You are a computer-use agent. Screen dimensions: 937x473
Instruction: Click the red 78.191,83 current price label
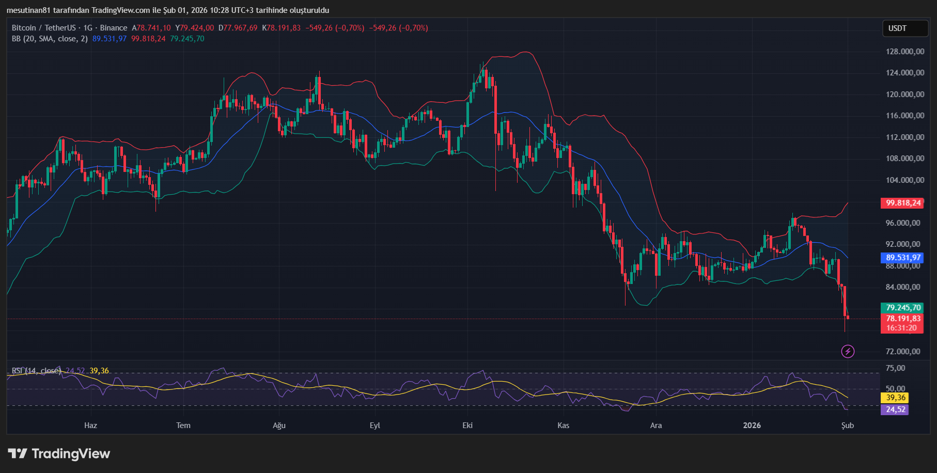coord(902,319)
